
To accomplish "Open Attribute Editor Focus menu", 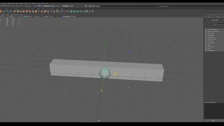I will 213,17.
